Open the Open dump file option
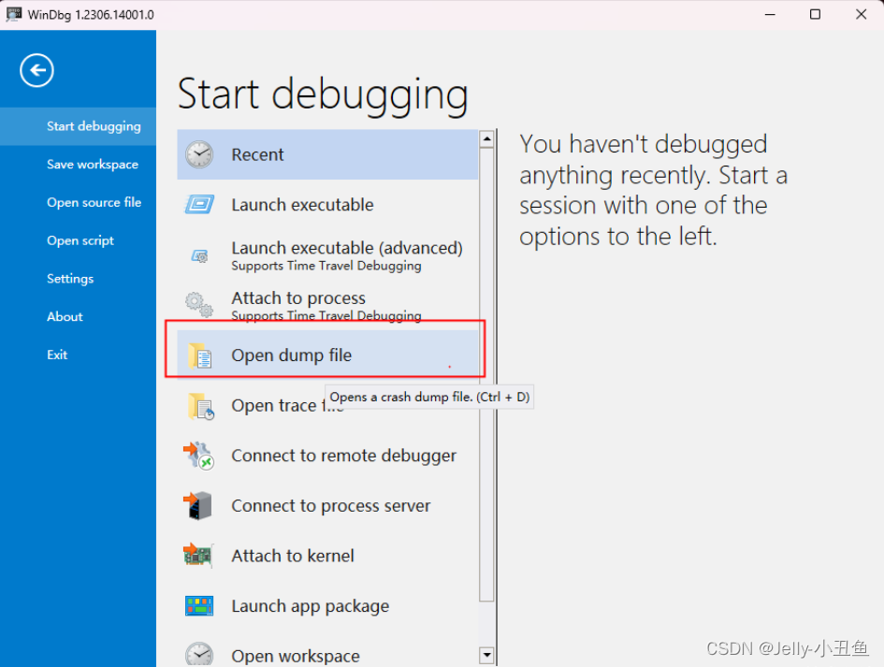884x667 pixels. [327, 355]
